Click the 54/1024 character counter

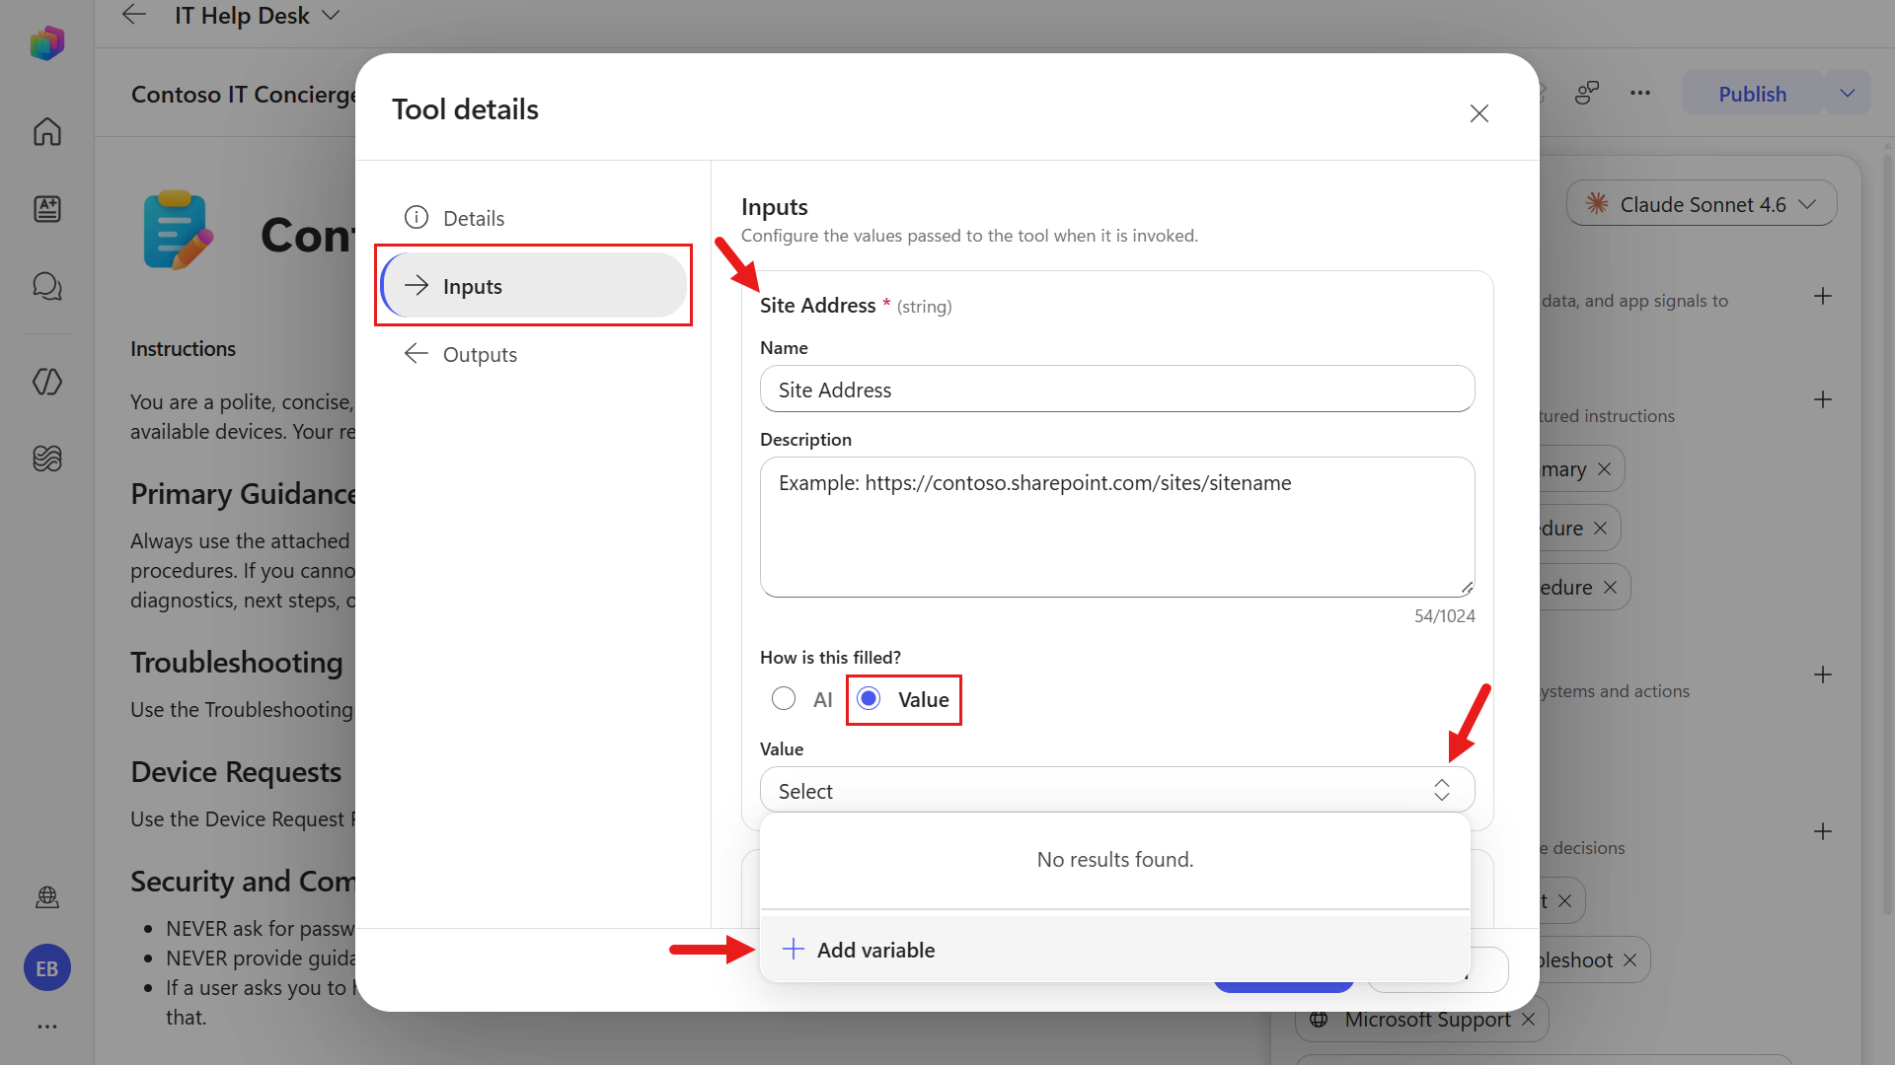[1444, 616]
